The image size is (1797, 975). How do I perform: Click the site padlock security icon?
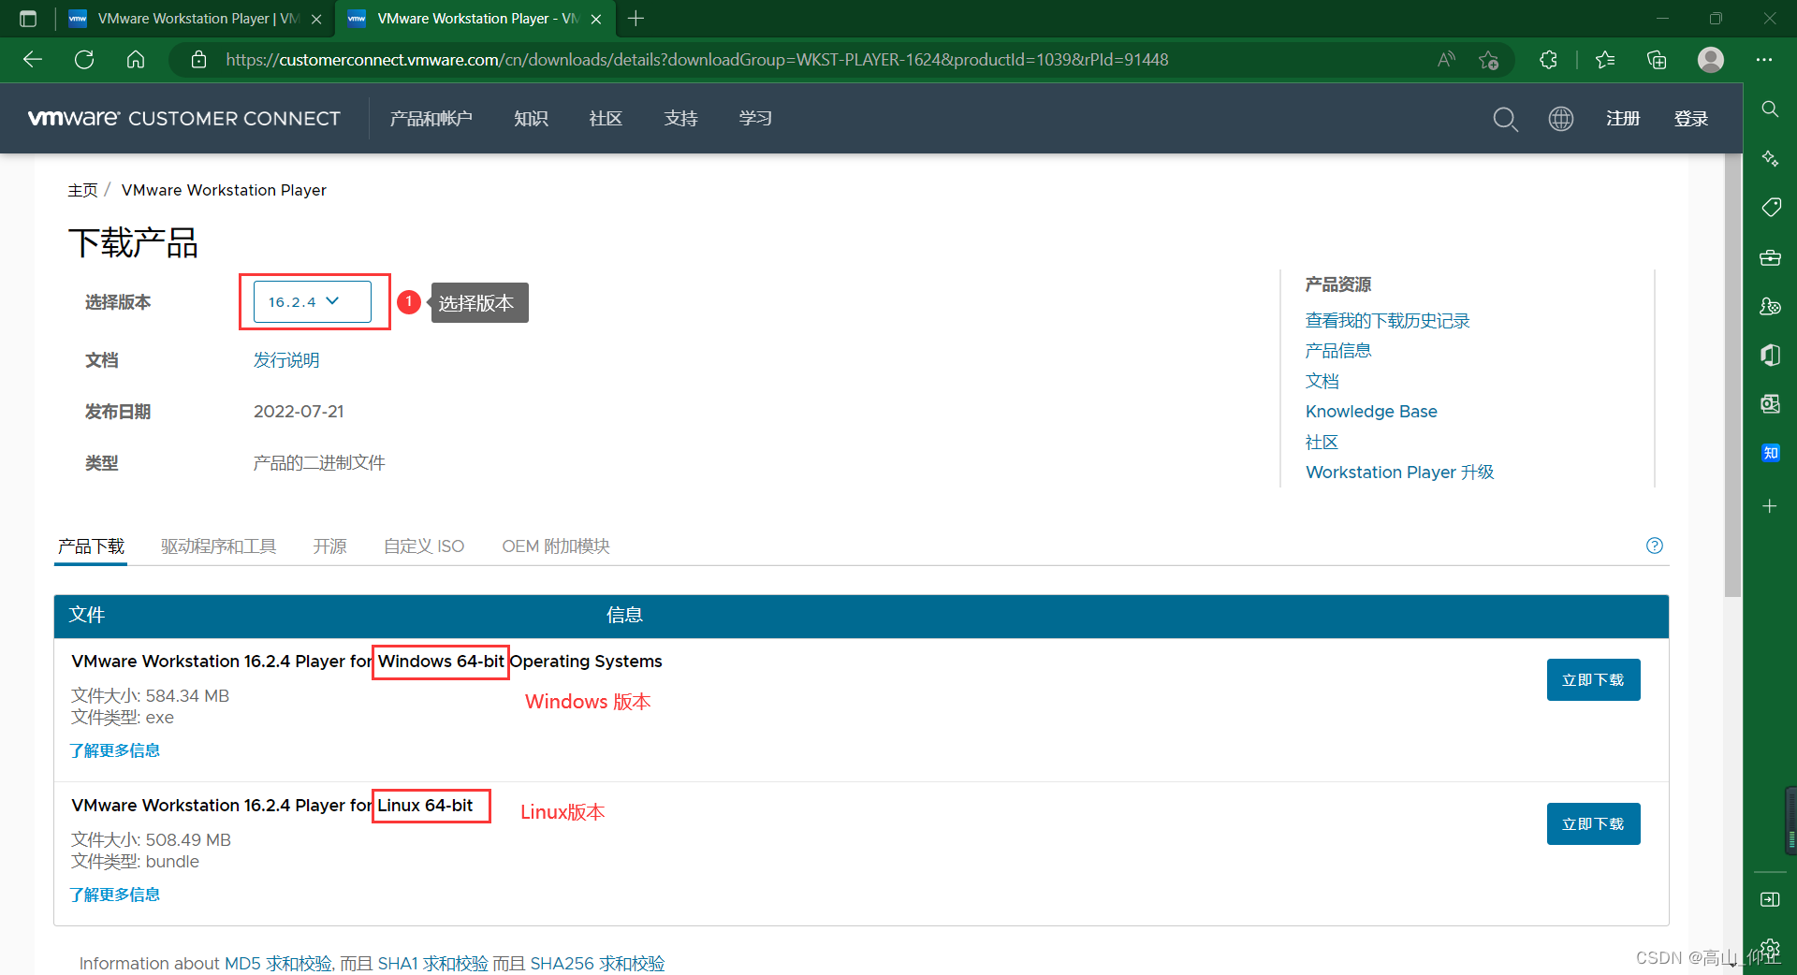[x=198, y=60]
